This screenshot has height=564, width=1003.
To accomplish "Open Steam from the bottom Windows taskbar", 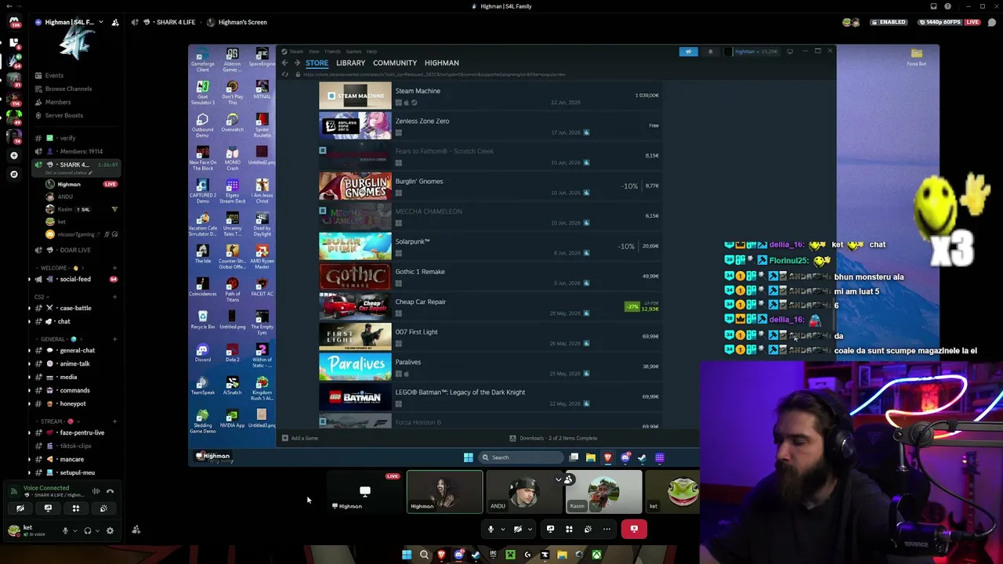I will point(476,555).
